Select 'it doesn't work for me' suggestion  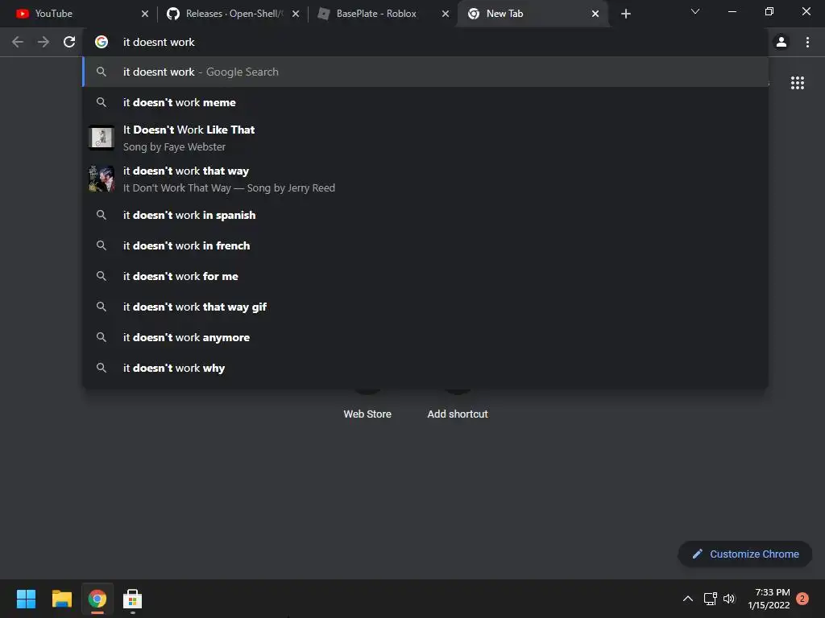(425, 276)
